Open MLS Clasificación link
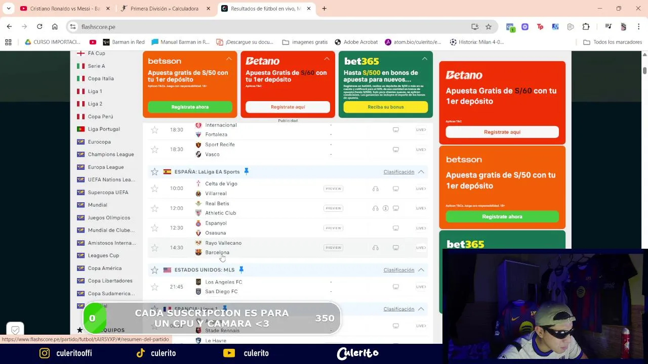This screenshot has width=648, height=364. pos(399,270)
